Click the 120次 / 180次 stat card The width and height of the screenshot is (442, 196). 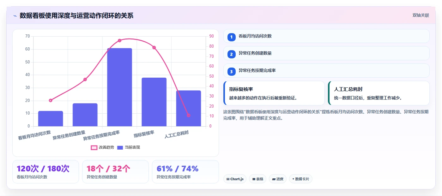(x=45, y=172)
